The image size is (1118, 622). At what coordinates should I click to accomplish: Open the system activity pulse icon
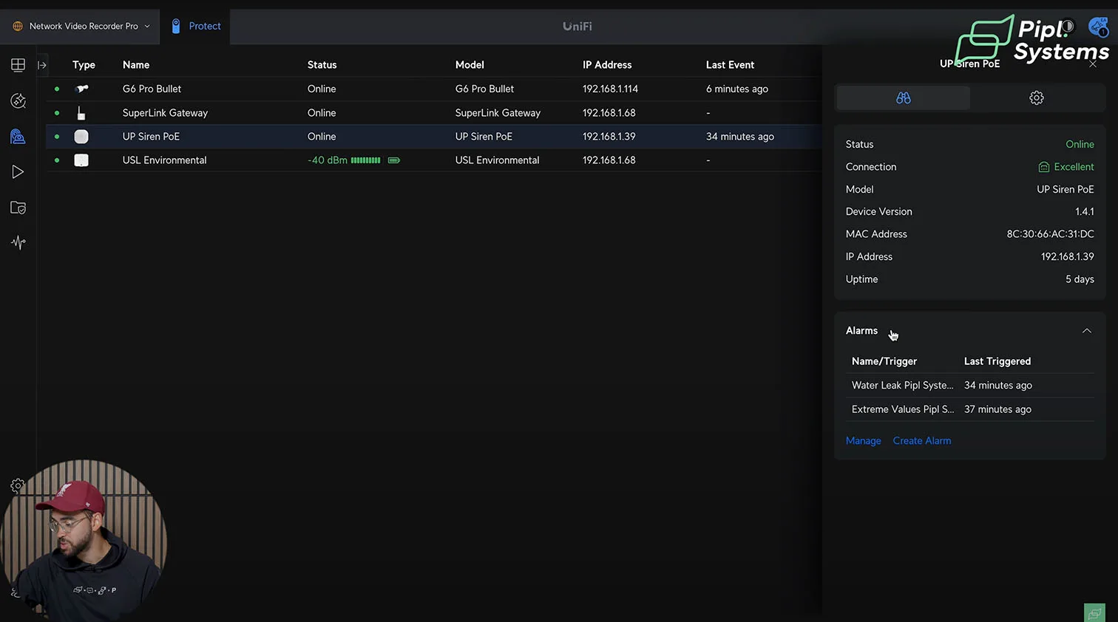click(x=18, y=242)
